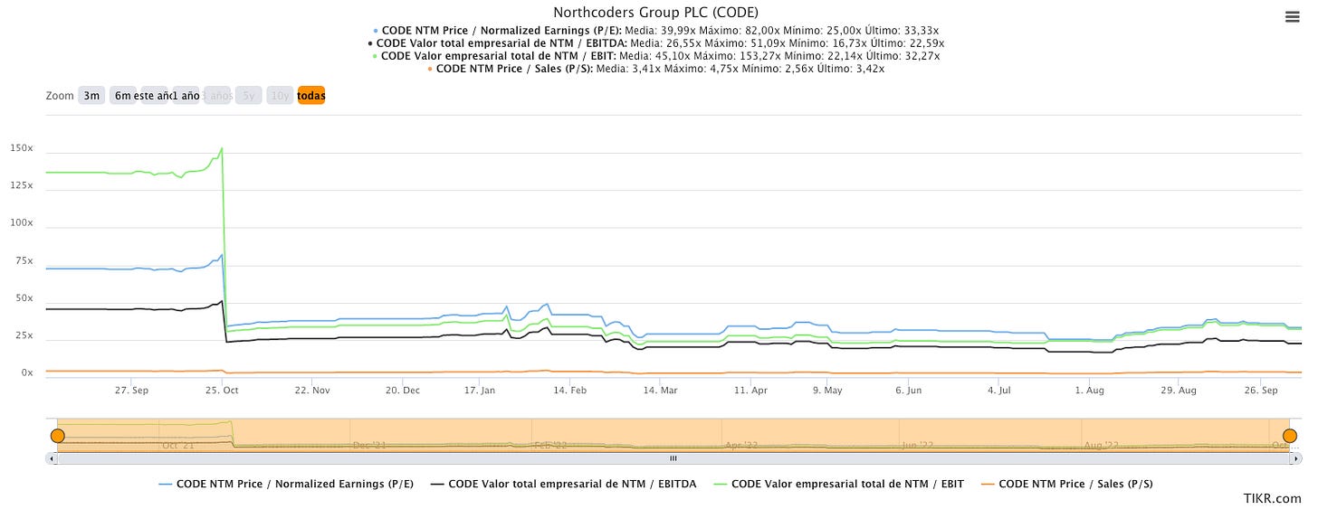
Task: Click the '29. Aug' x-axis label
Action: [1178, 391]
